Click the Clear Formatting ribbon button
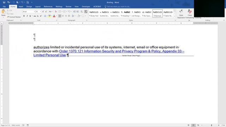The width and height of the screenshot is (226, 127). click(190, 14)
